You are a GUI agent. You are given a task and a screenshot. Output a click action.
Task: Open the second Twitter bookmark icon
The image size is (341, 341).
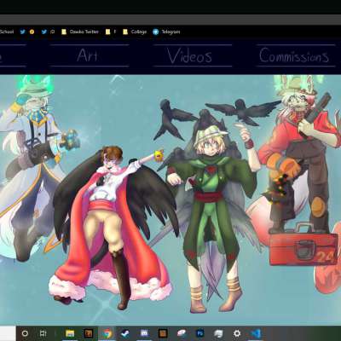tap(44, 32)
